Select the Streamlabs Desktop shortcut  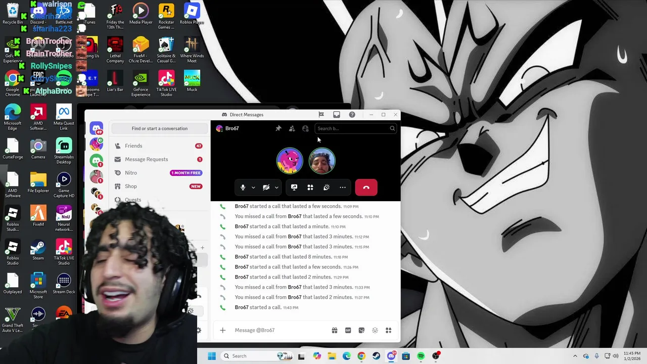pos(64,151)
